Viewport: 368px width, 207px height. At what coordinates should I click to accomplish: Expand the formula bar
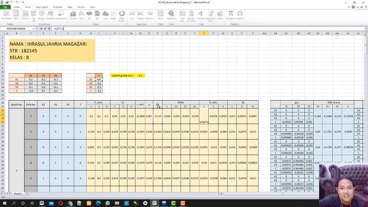(366, 29)
